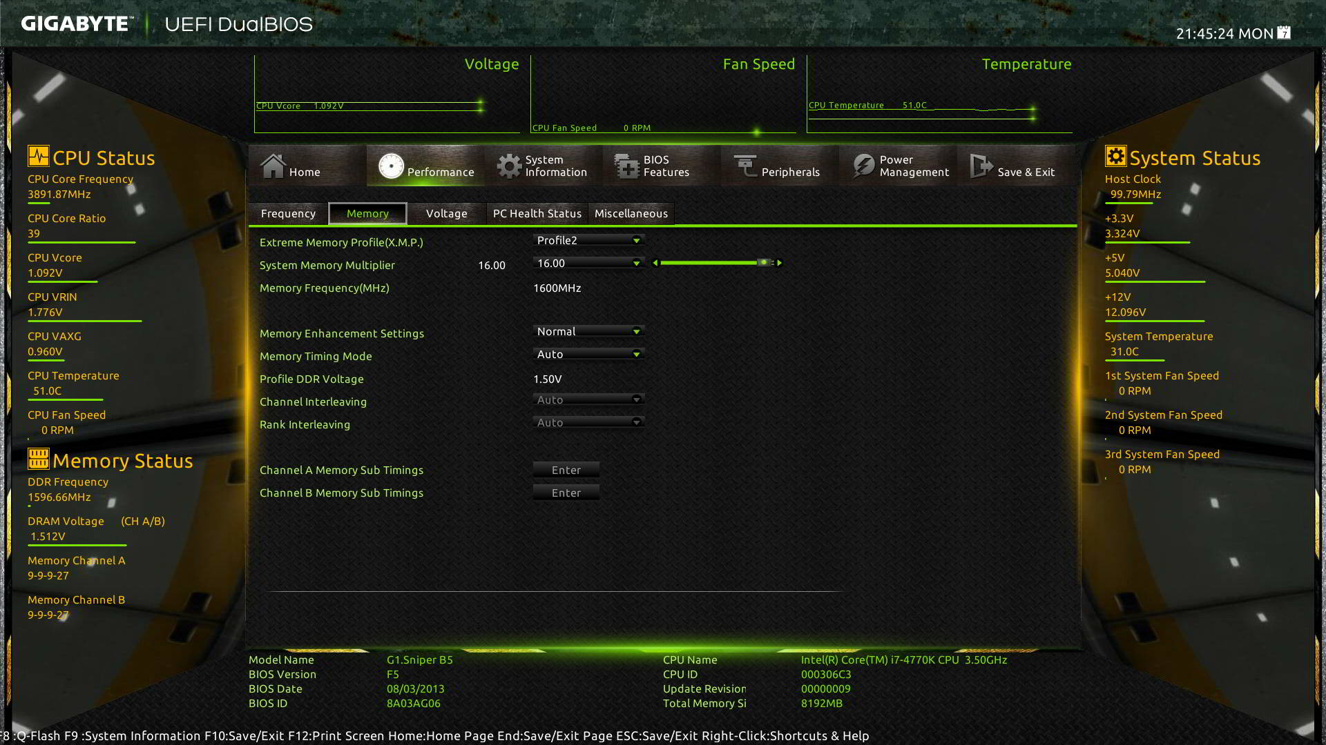Click the multiplier slider right arrow
1326x745 pixels.
(780, 263)
